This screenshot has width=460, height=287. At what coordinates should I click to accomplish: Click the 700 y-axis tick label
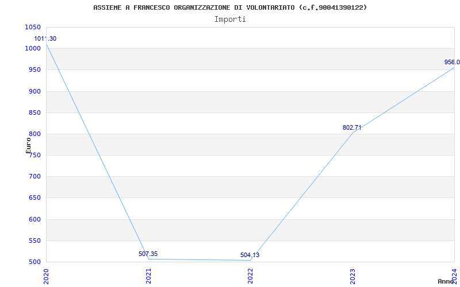pyautogui.click(x=34, y=177)
